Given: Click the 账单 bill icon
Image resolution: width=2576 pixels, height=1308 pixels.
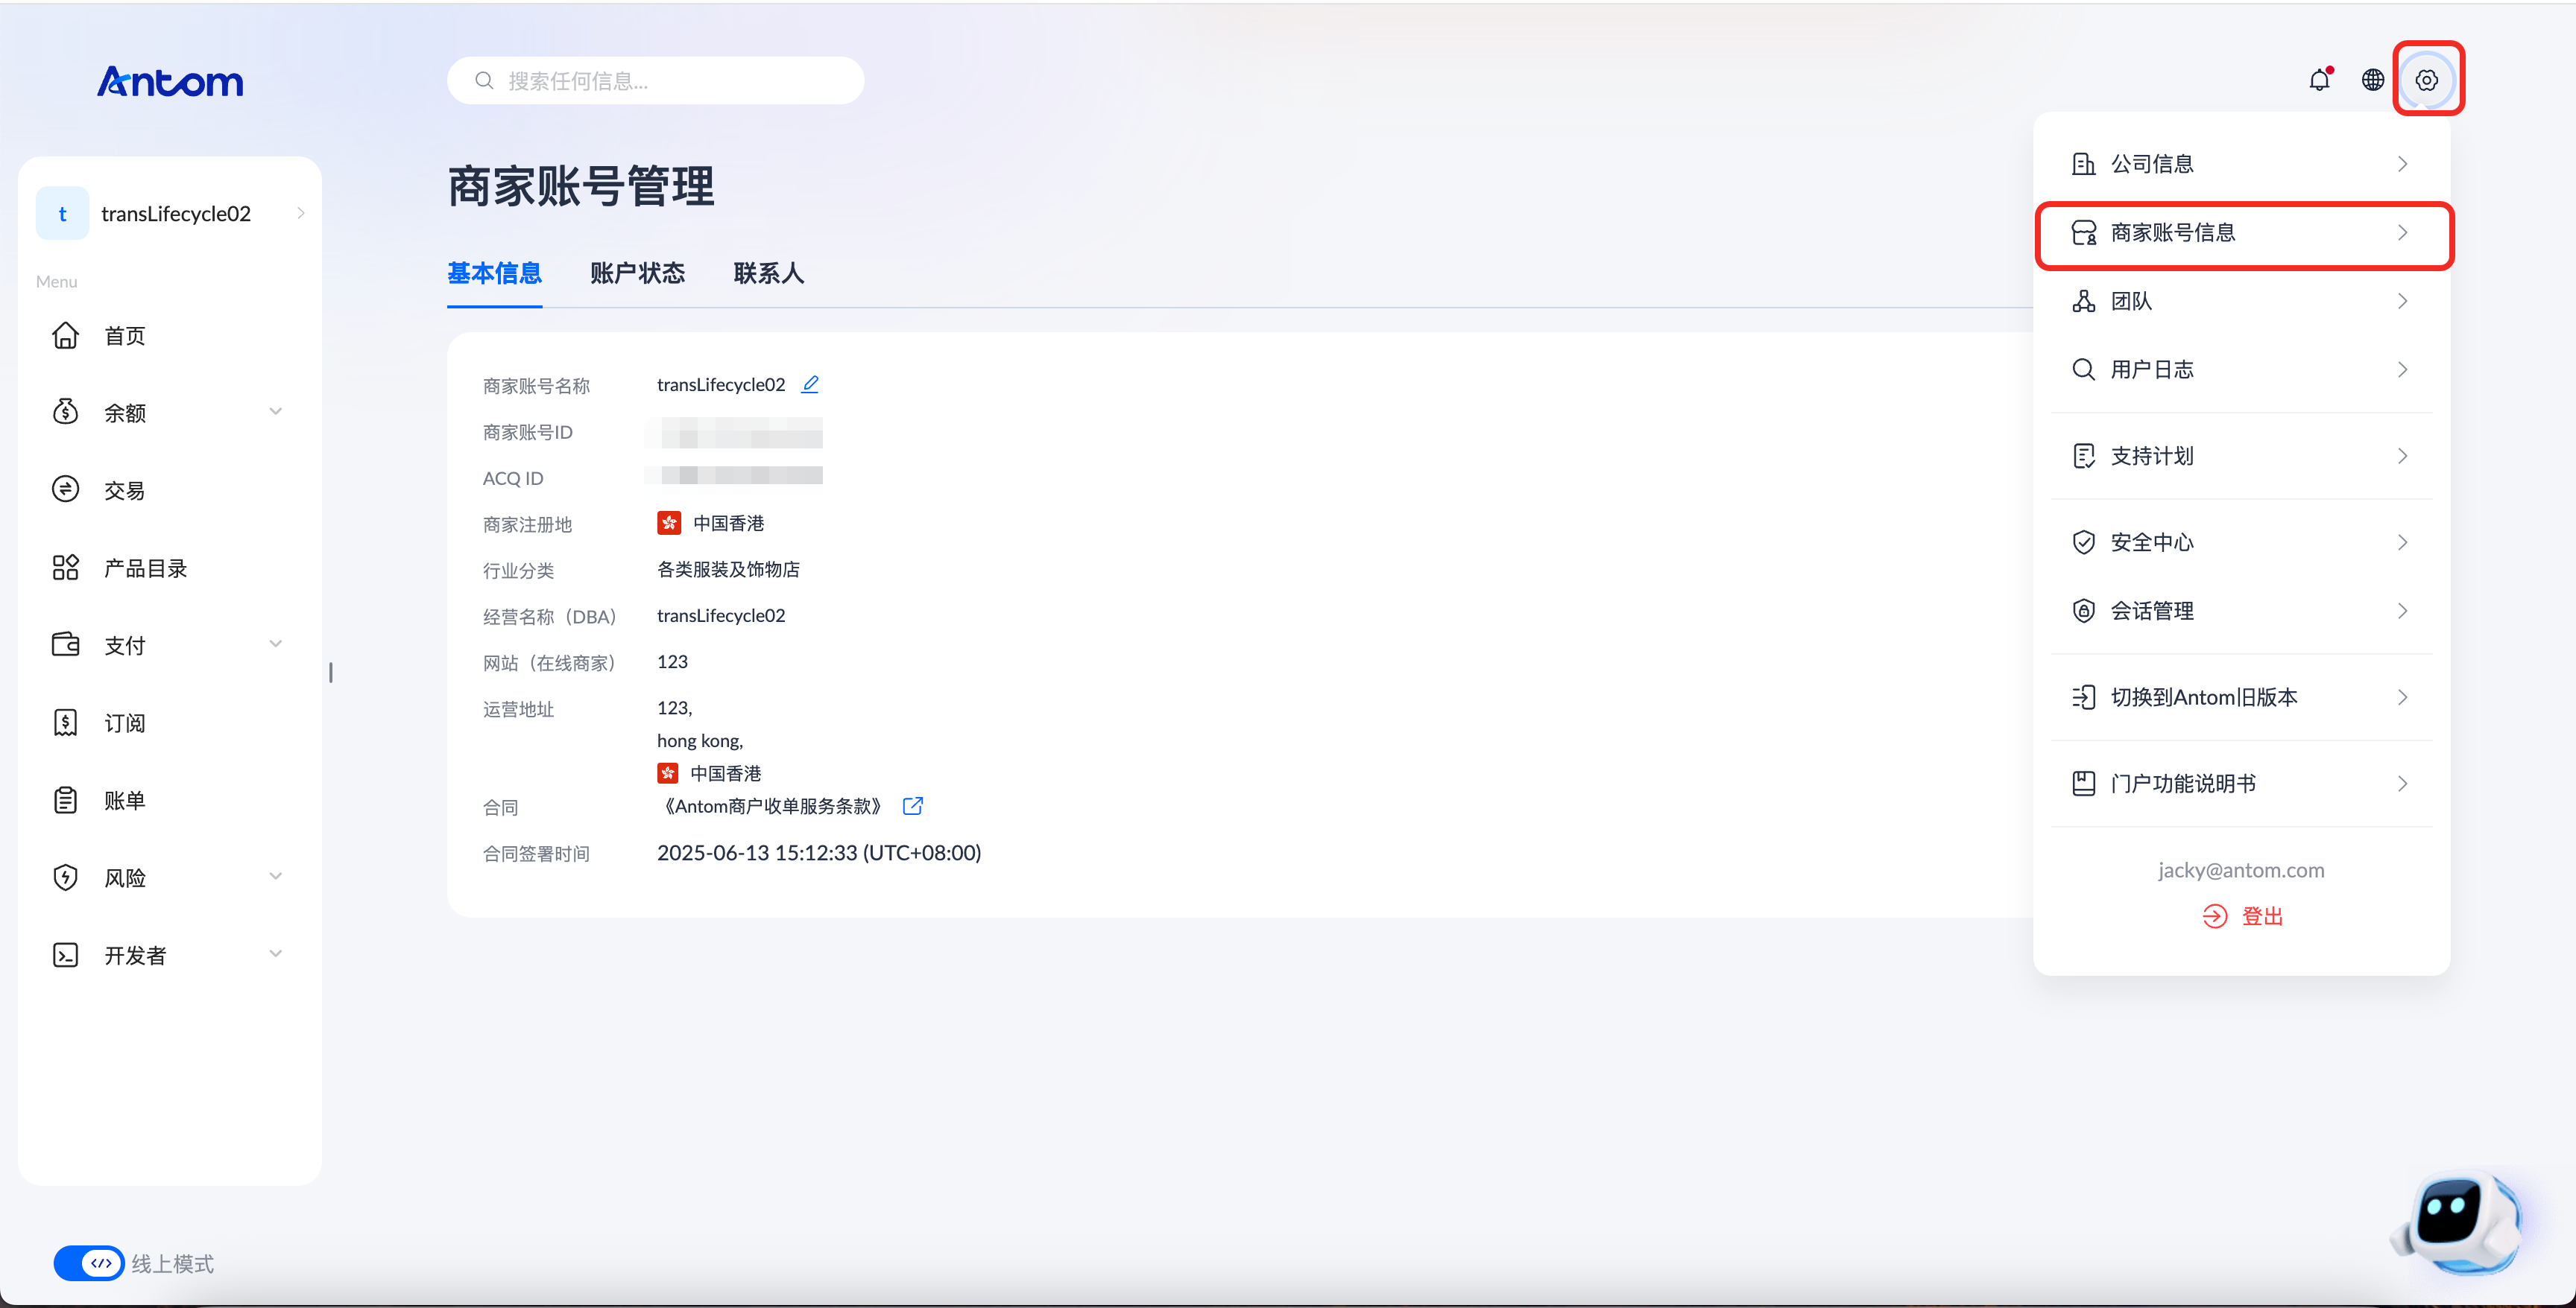Looking at the screenshot, I should point(65,801).
